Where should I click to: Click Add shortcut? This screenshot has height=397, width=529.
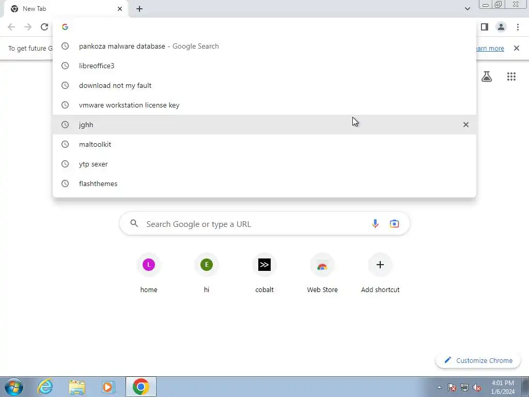click(380, 273)
